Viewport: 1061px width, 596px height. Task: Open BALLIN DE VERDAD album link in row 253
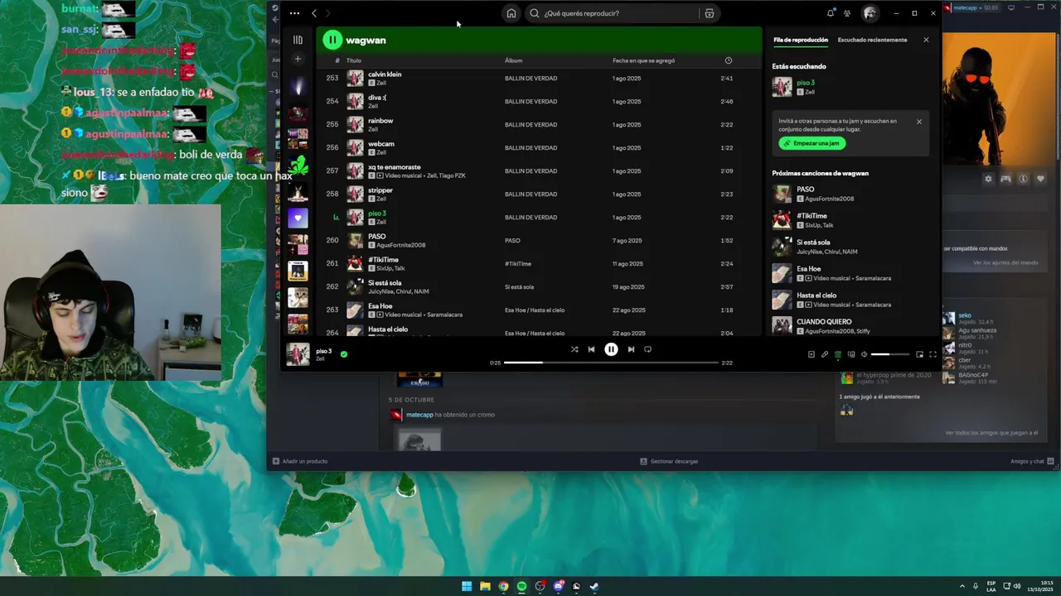click(x=530, y=78)
